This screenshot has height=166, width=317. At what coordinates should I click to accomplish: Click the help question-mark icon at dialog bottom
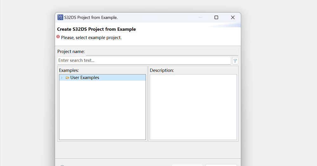tap(62, 165)
